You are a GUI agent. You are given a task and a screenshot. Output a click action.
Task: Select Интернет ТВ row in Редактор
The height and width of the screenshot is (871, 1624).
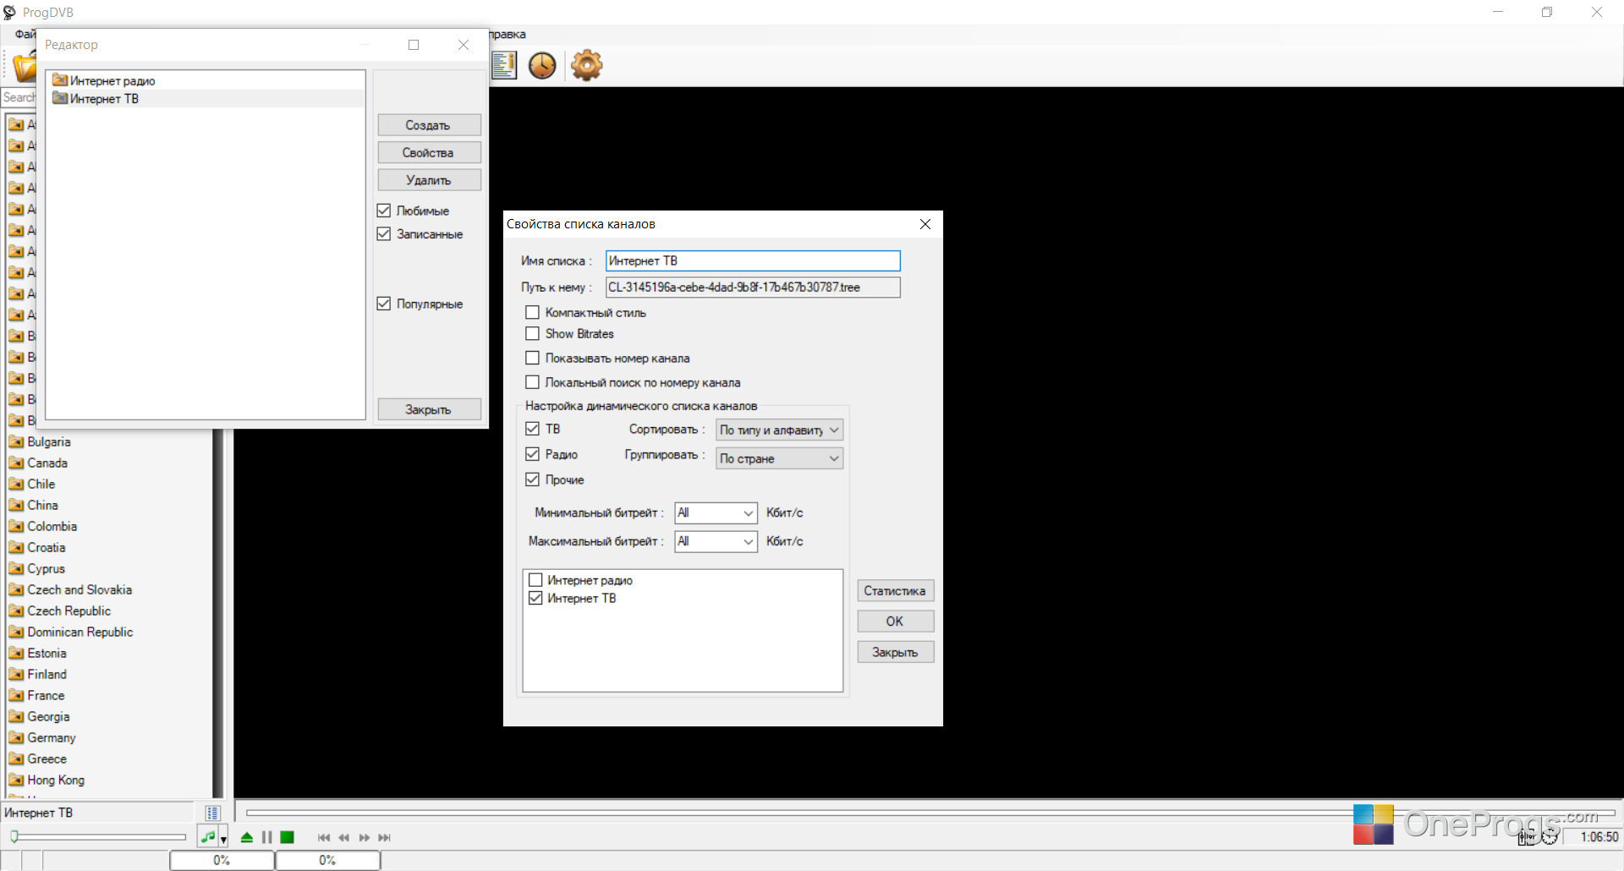click(206, 98)
